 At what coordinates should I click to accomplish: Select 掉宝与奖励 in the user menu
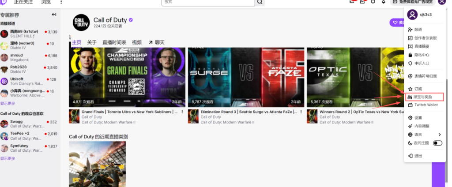[x=423, y=97]
